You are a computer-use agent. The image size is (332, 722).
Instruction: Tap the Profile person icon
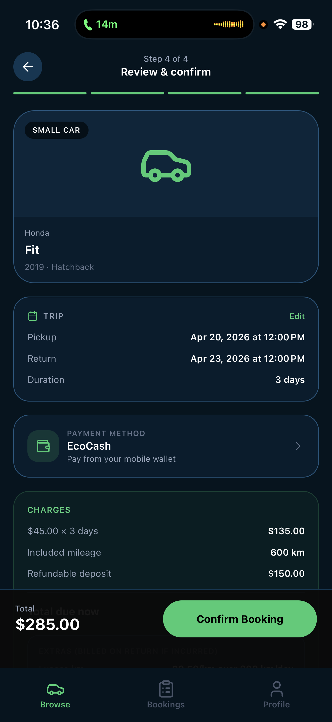click(x=277, y=689)
